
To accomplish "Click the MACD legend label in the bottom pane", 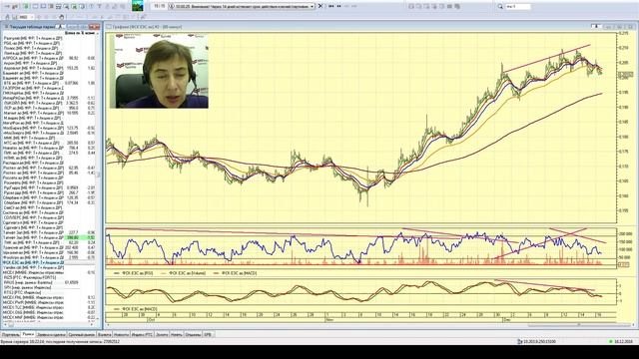I will click(140, 309).
